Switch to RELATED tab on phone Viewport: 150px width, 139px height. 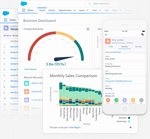tap(138, 47)
